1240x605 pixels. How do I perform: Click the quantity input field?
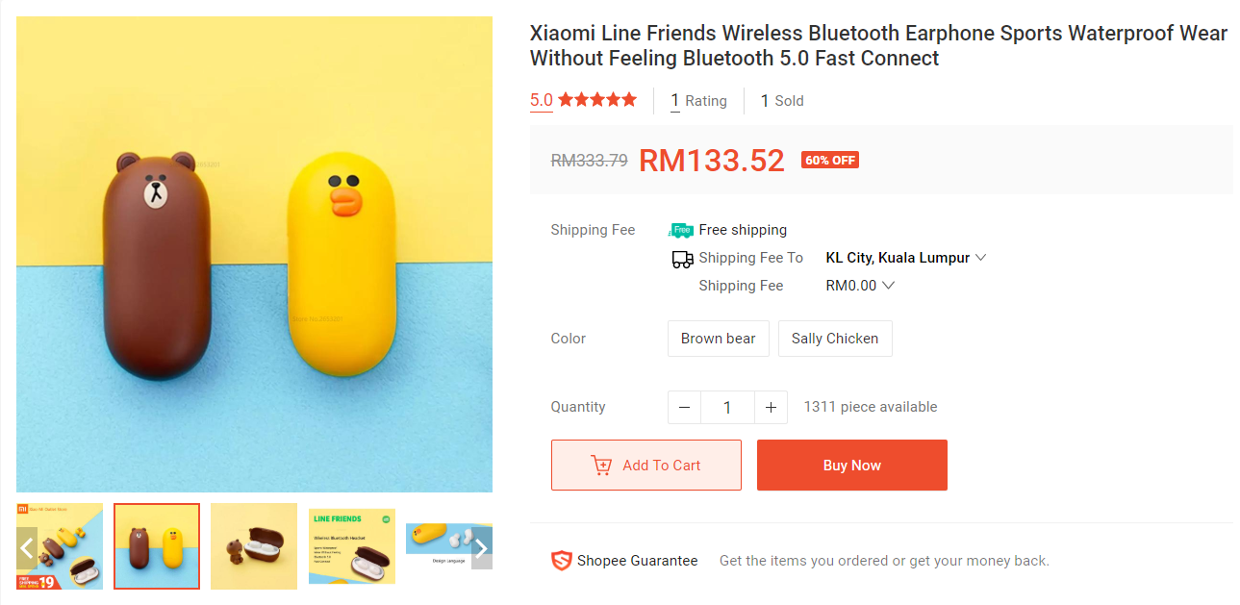[727, 408]
